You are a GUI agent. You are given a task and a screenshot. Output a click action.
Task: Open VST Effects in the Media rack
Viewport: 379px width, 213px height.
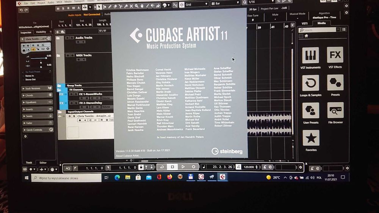tap(335, 55)
